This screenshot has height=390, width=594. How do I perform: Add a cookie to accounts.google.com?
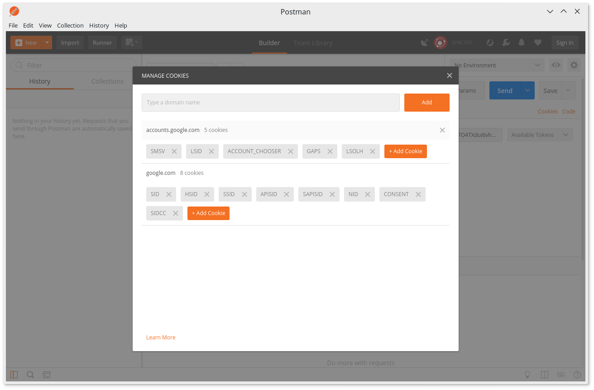pos(406,151)
